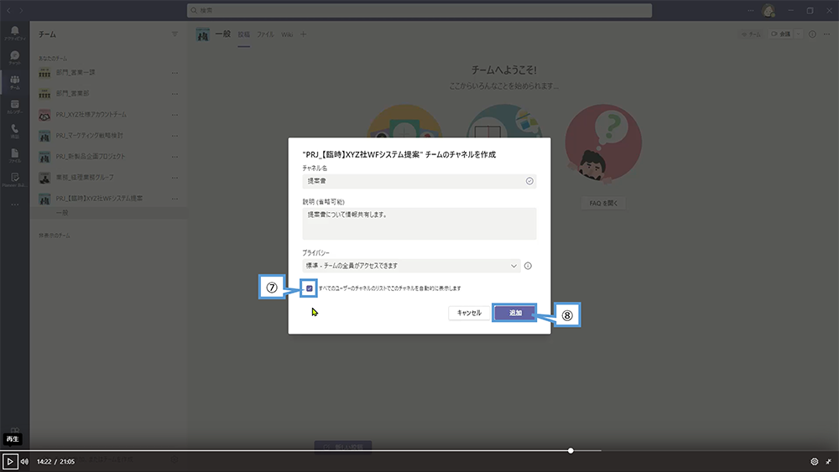Click the filter icon beside チーム header
839x472 pixels.
click(x=175, y=34)
